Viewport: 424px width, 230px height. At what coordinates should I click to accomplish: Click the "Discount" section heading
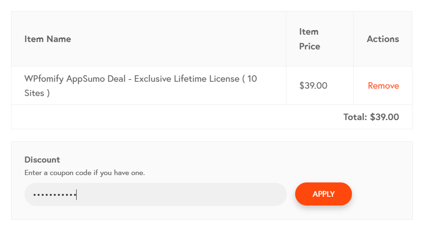[x=42, y=159]
